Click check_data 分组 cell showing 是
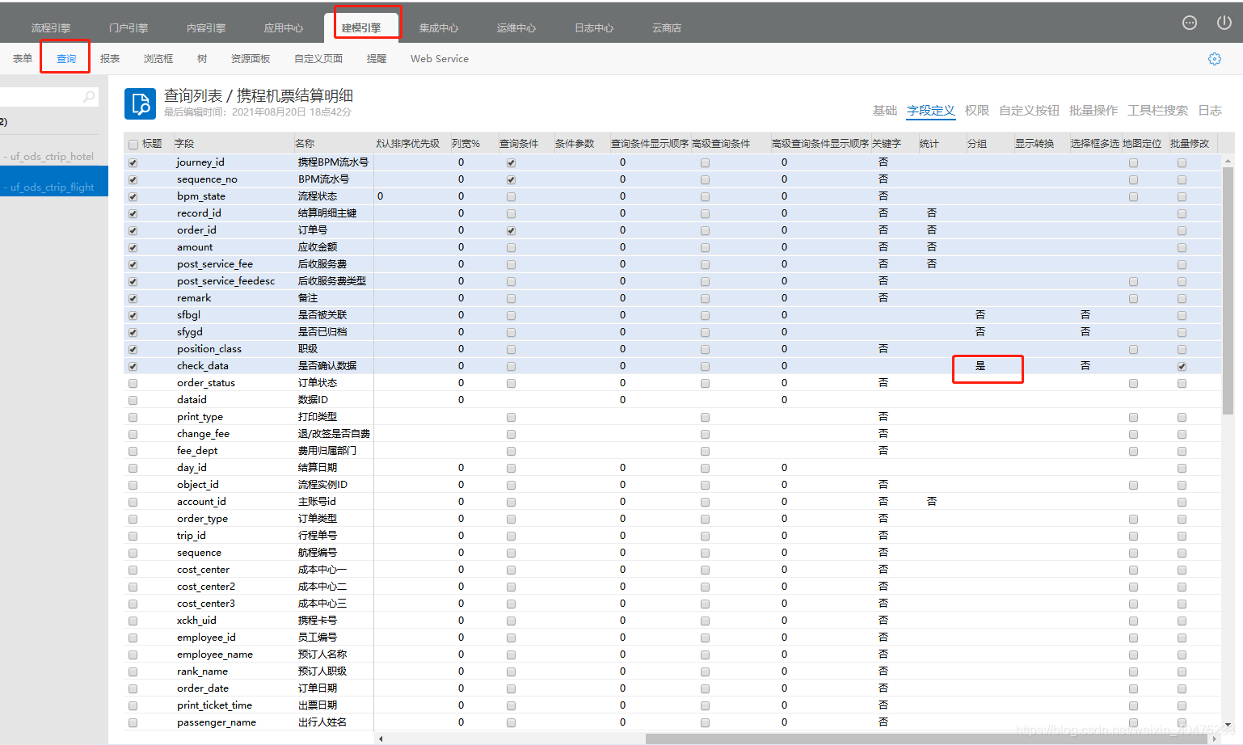The height and width of the screenshot is (745, 1243). [x=980, y=366]
